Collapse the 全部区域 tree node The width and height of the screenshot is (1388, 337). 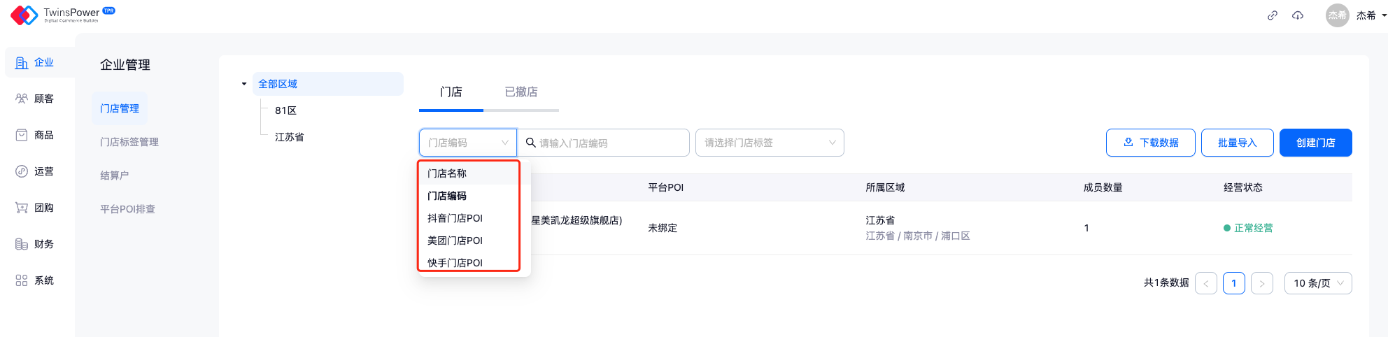(244, 84)
